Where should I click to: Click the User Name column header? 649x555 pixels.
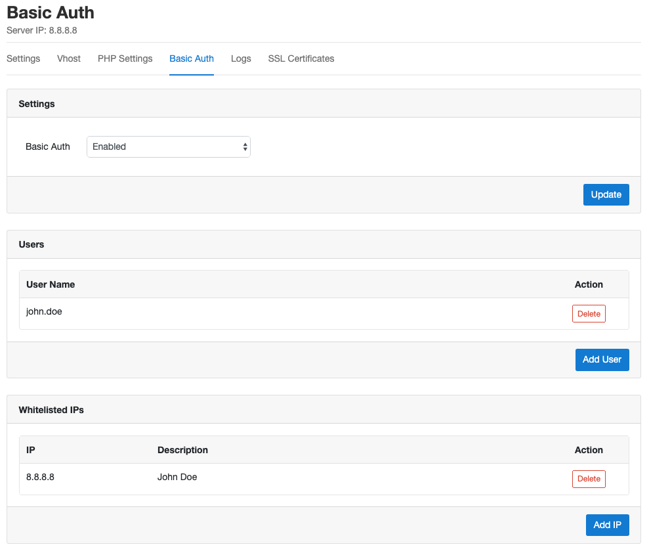pos(51,284)
